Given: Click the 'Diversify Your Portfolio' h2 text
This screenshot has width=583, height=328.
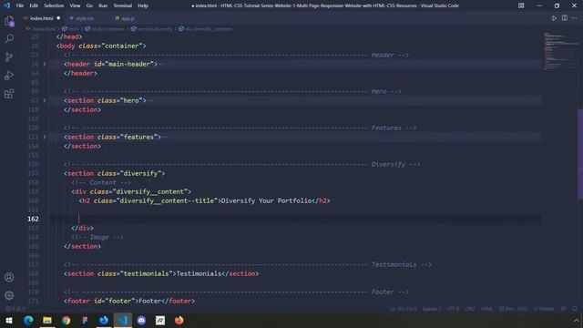Looking at the screenshot, I should pos(267,200).
